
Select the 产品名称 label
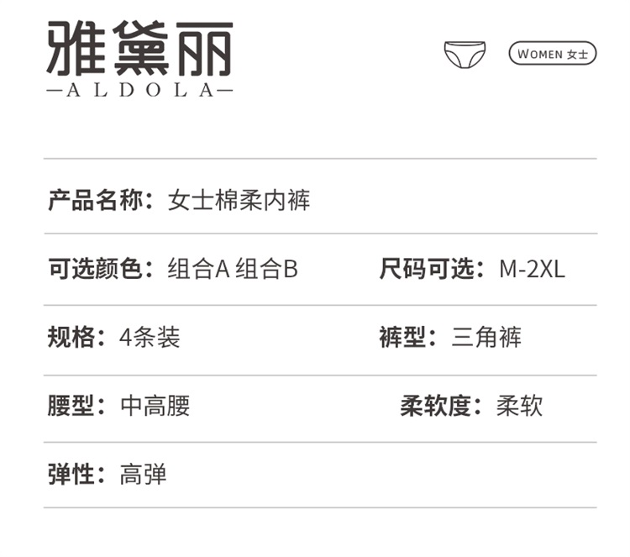pyautogui.click(x=100, y=201)
